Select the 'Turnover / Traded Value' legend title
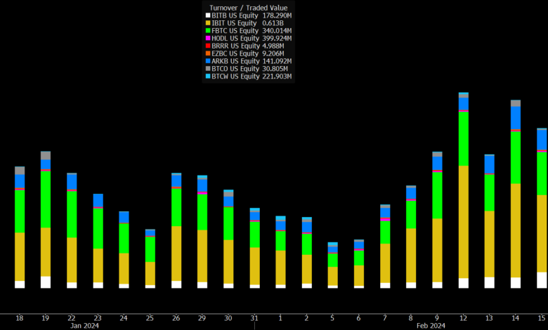 [248, 6]
